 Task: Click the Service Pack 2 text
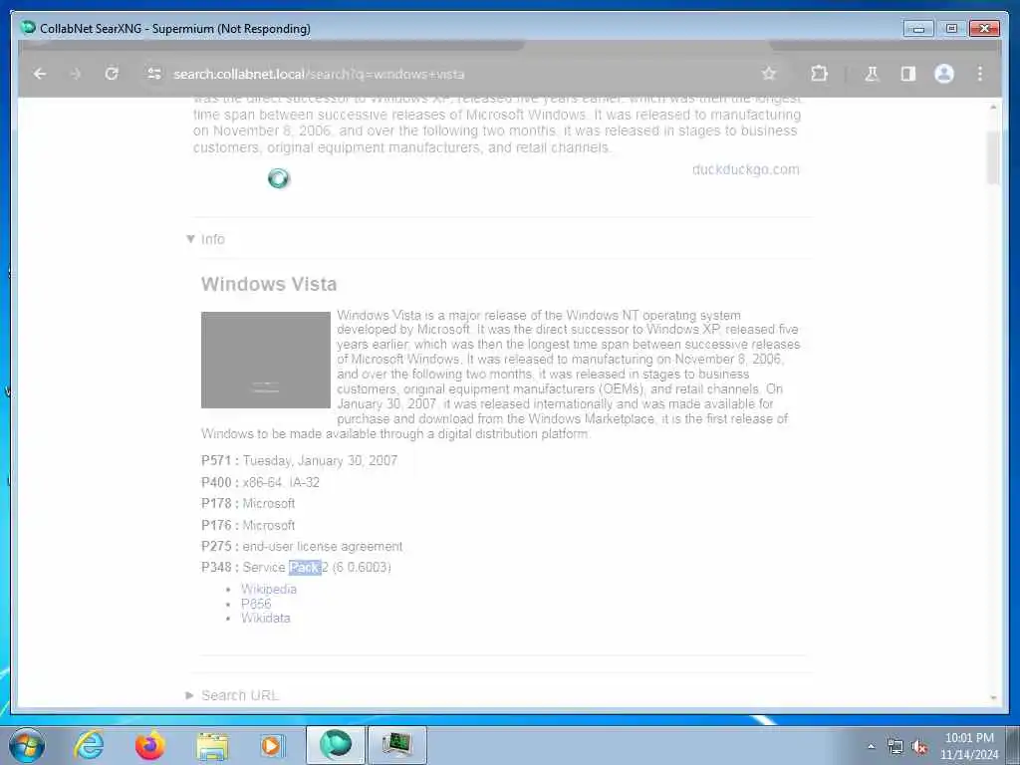[286, 567]
